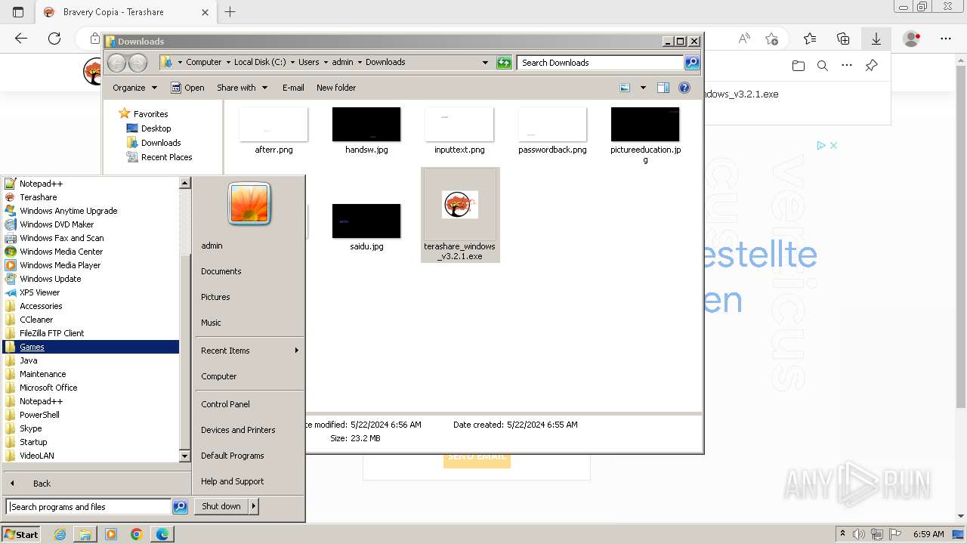967x544 pixels.
Task: Go Back in the Start menu
Action: pyautogui.click(x=42, y=484)
